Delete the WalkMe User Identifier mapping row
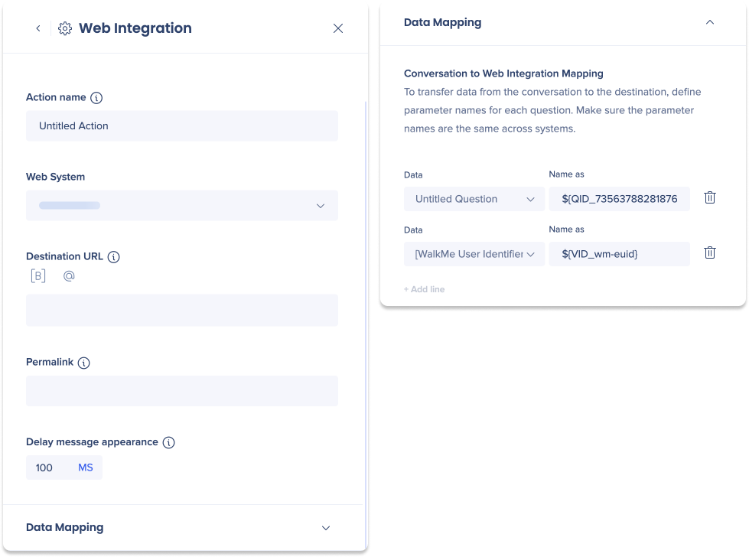This screenshot has width=749, height=557. tap(710, 252)
